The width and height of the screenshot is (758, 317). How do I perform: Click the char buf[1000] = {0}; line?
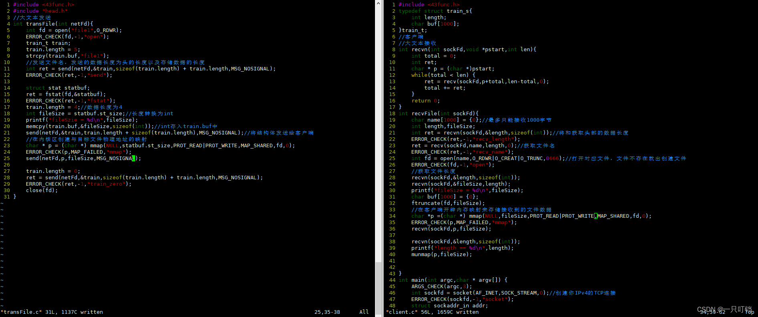pyautogui.click(x=445, y=197)
